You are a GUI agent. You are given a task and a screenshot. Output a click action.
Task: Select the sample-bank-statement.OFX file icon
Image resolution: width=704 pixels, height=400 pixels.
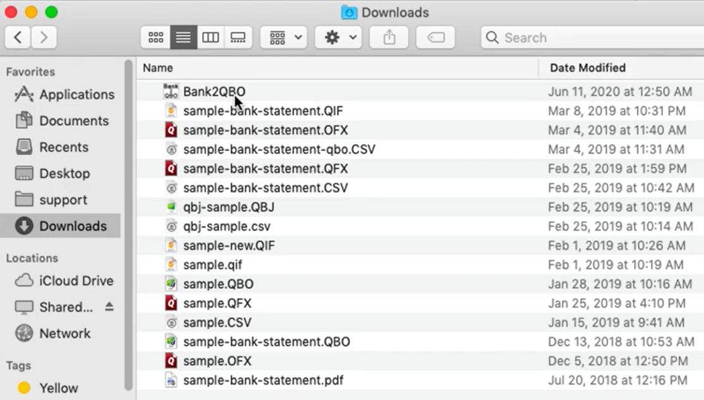click(x=171, y=130)
